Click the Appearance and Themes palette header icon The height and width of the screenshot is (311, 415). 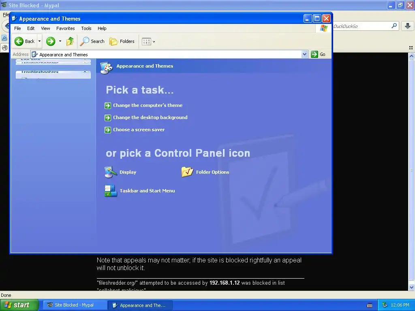pos(107,68)
